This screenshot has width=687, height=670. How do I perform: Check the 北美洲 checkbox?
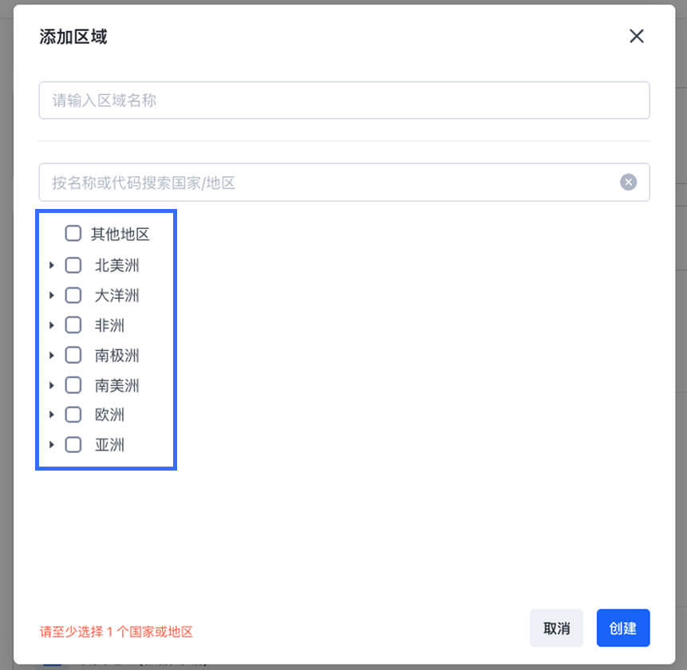(x=73, y=266)
